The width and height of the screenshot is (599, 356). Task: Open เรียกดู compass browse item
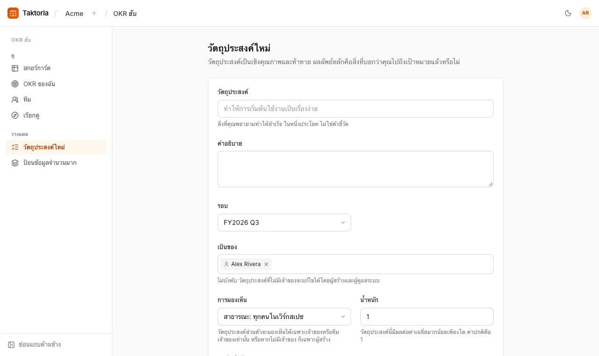(x=56, y=115)
